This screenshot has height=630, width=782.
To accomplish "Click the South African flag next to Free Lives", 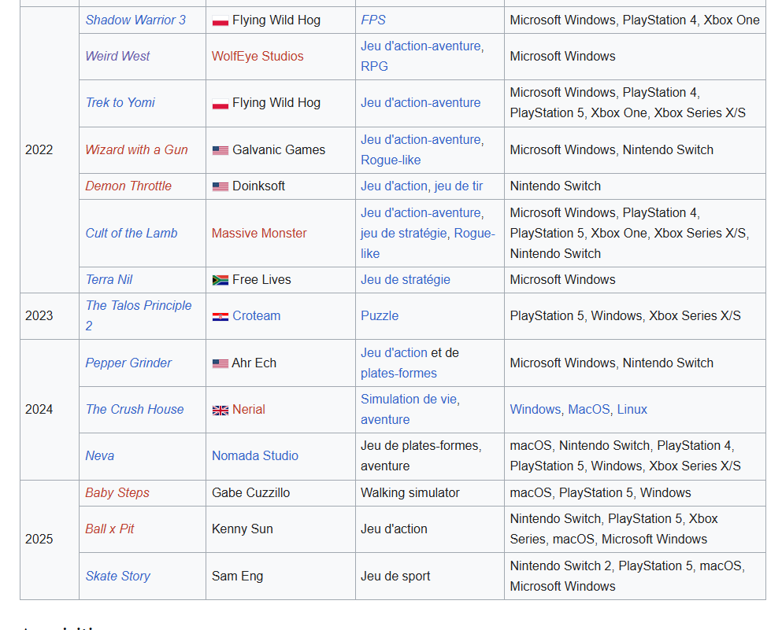I will pyautogui.click(x=220, y=280).
